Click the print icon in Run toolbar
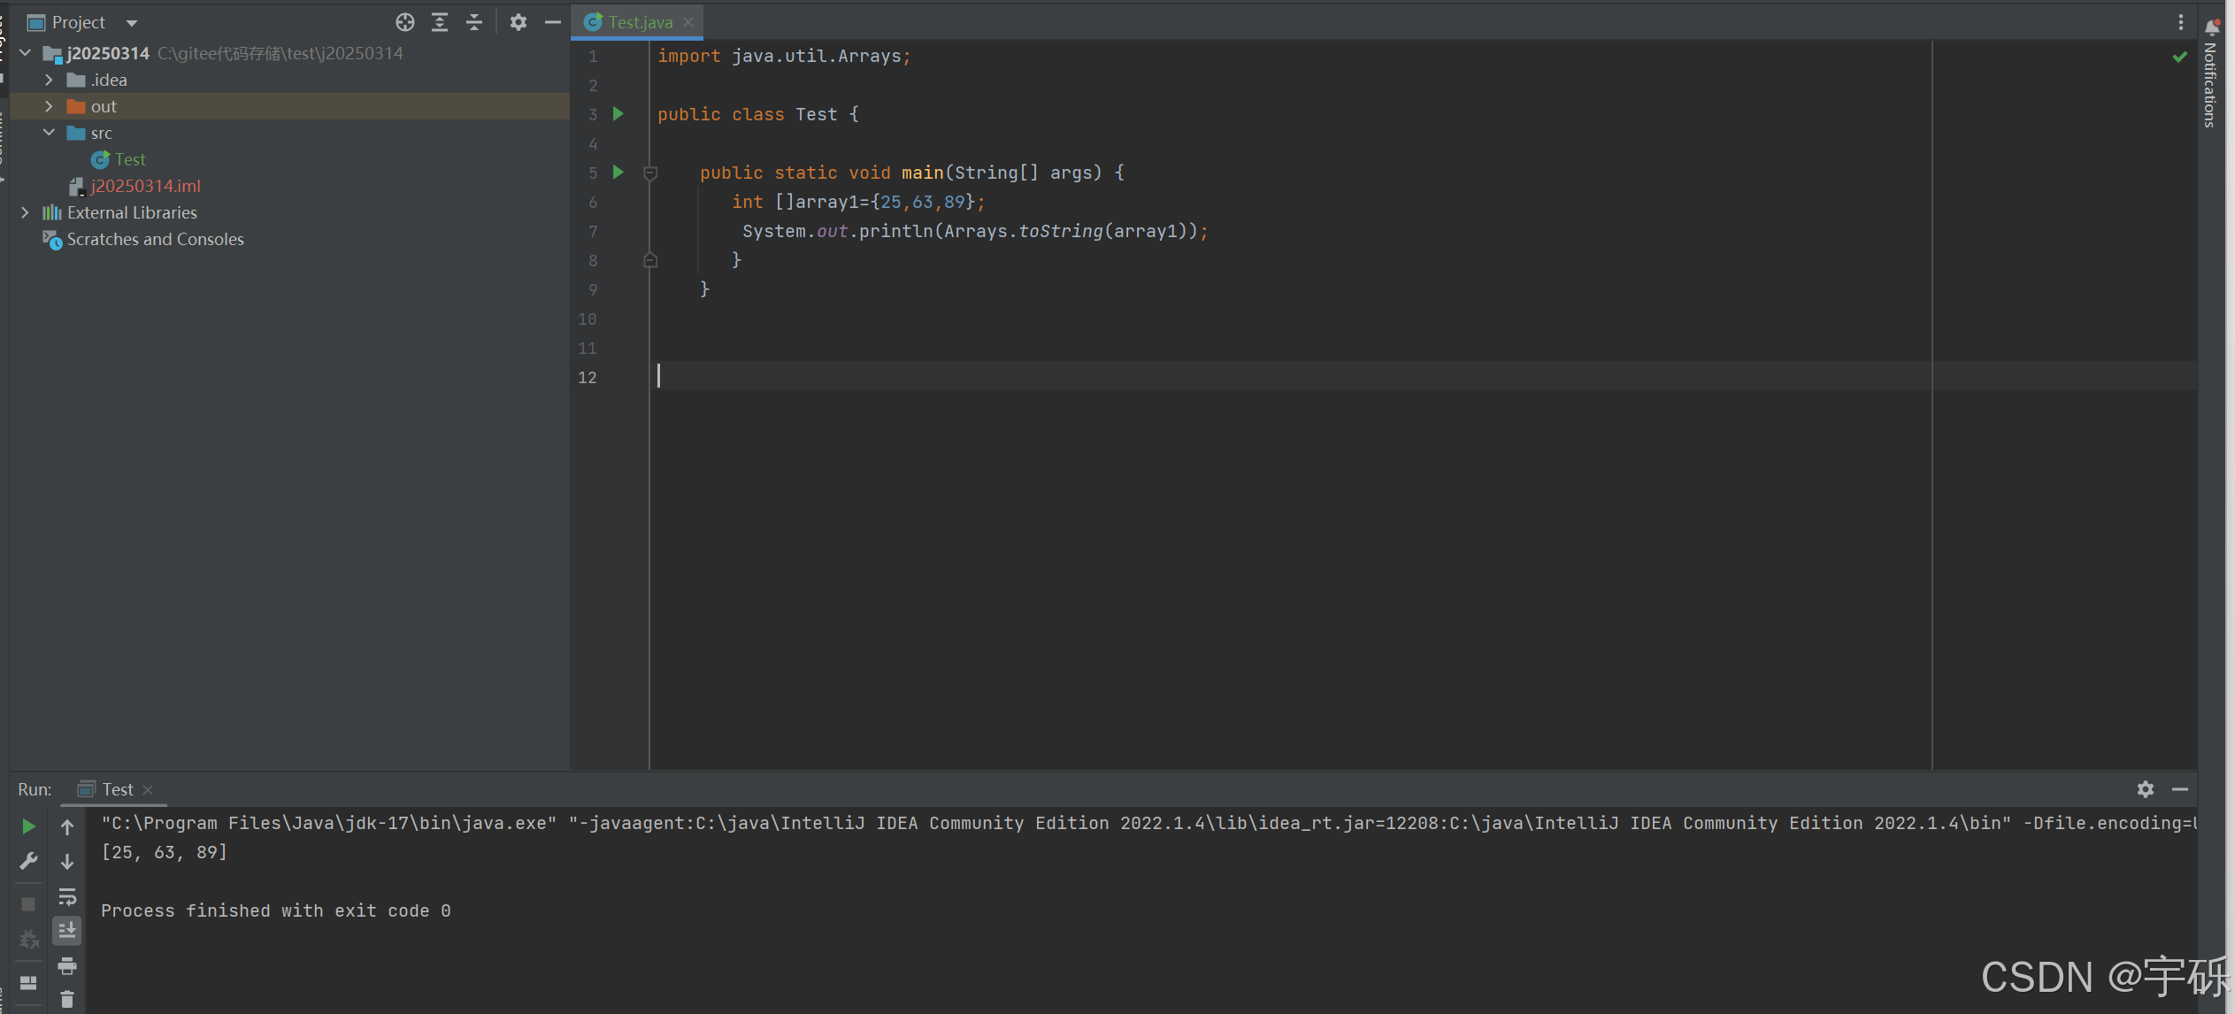The image size is (2235, 1014). click(67, 966)
